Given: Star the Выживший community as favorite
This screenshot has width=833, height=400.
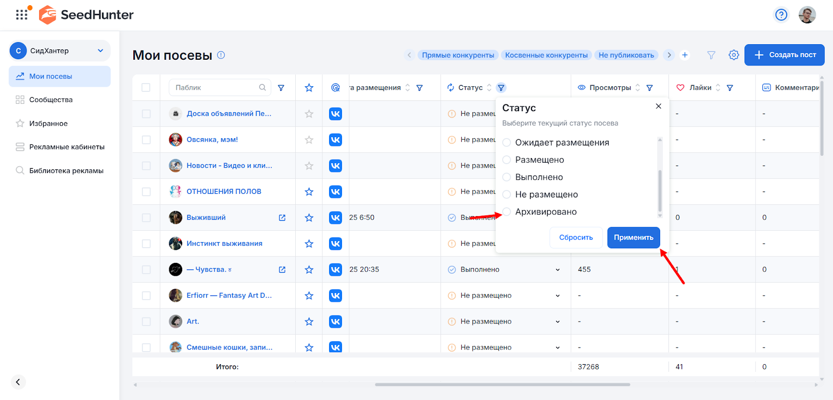Looking at the screenshot, I should 309,218.
